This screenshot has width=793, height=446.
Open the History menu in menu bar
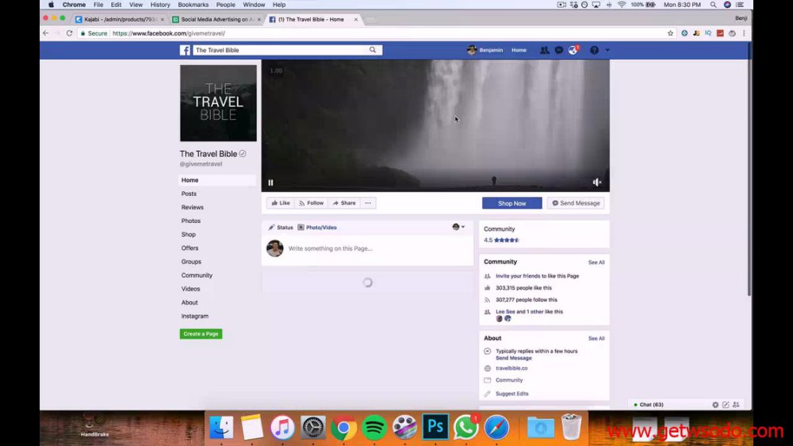[160, 5]
